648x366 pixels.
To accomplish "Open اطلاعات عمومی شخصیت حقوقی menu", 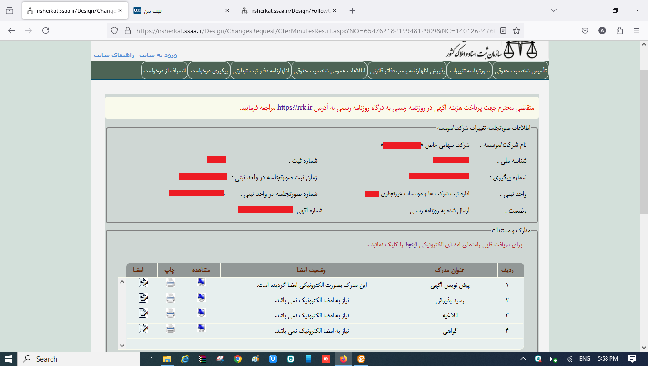I will click(x=329, y=71).
